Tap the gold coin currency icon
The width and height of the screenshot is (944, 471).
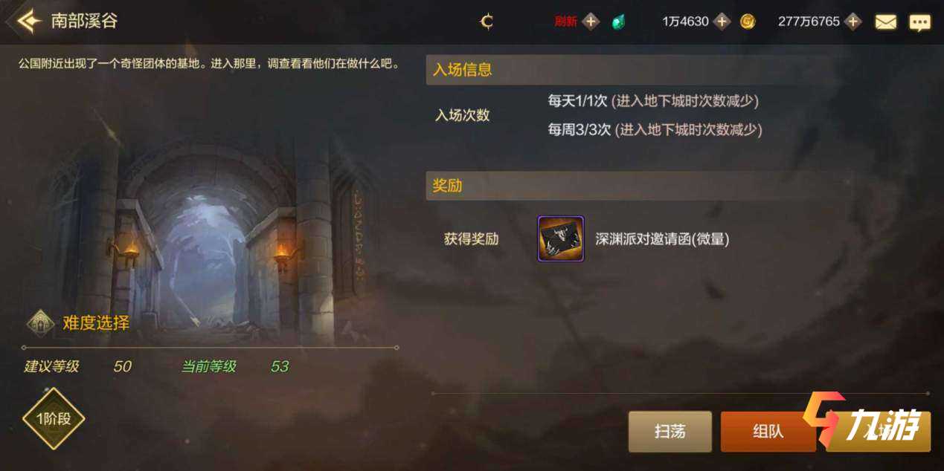click(x=748, y=22)
